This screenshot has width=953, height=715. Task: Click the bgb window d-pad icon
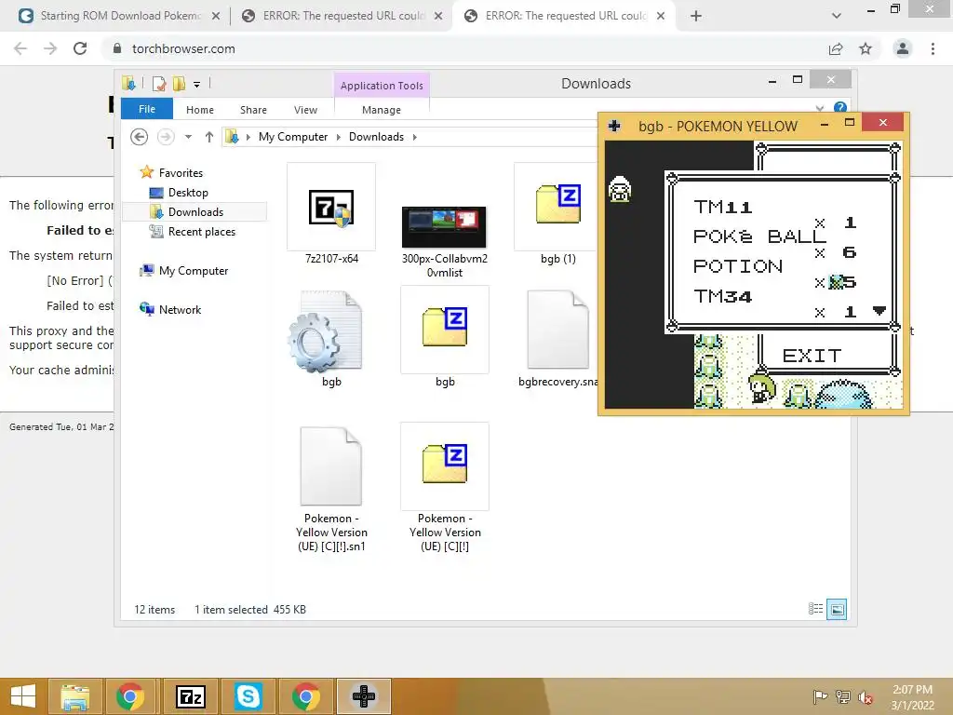(614, 126)
